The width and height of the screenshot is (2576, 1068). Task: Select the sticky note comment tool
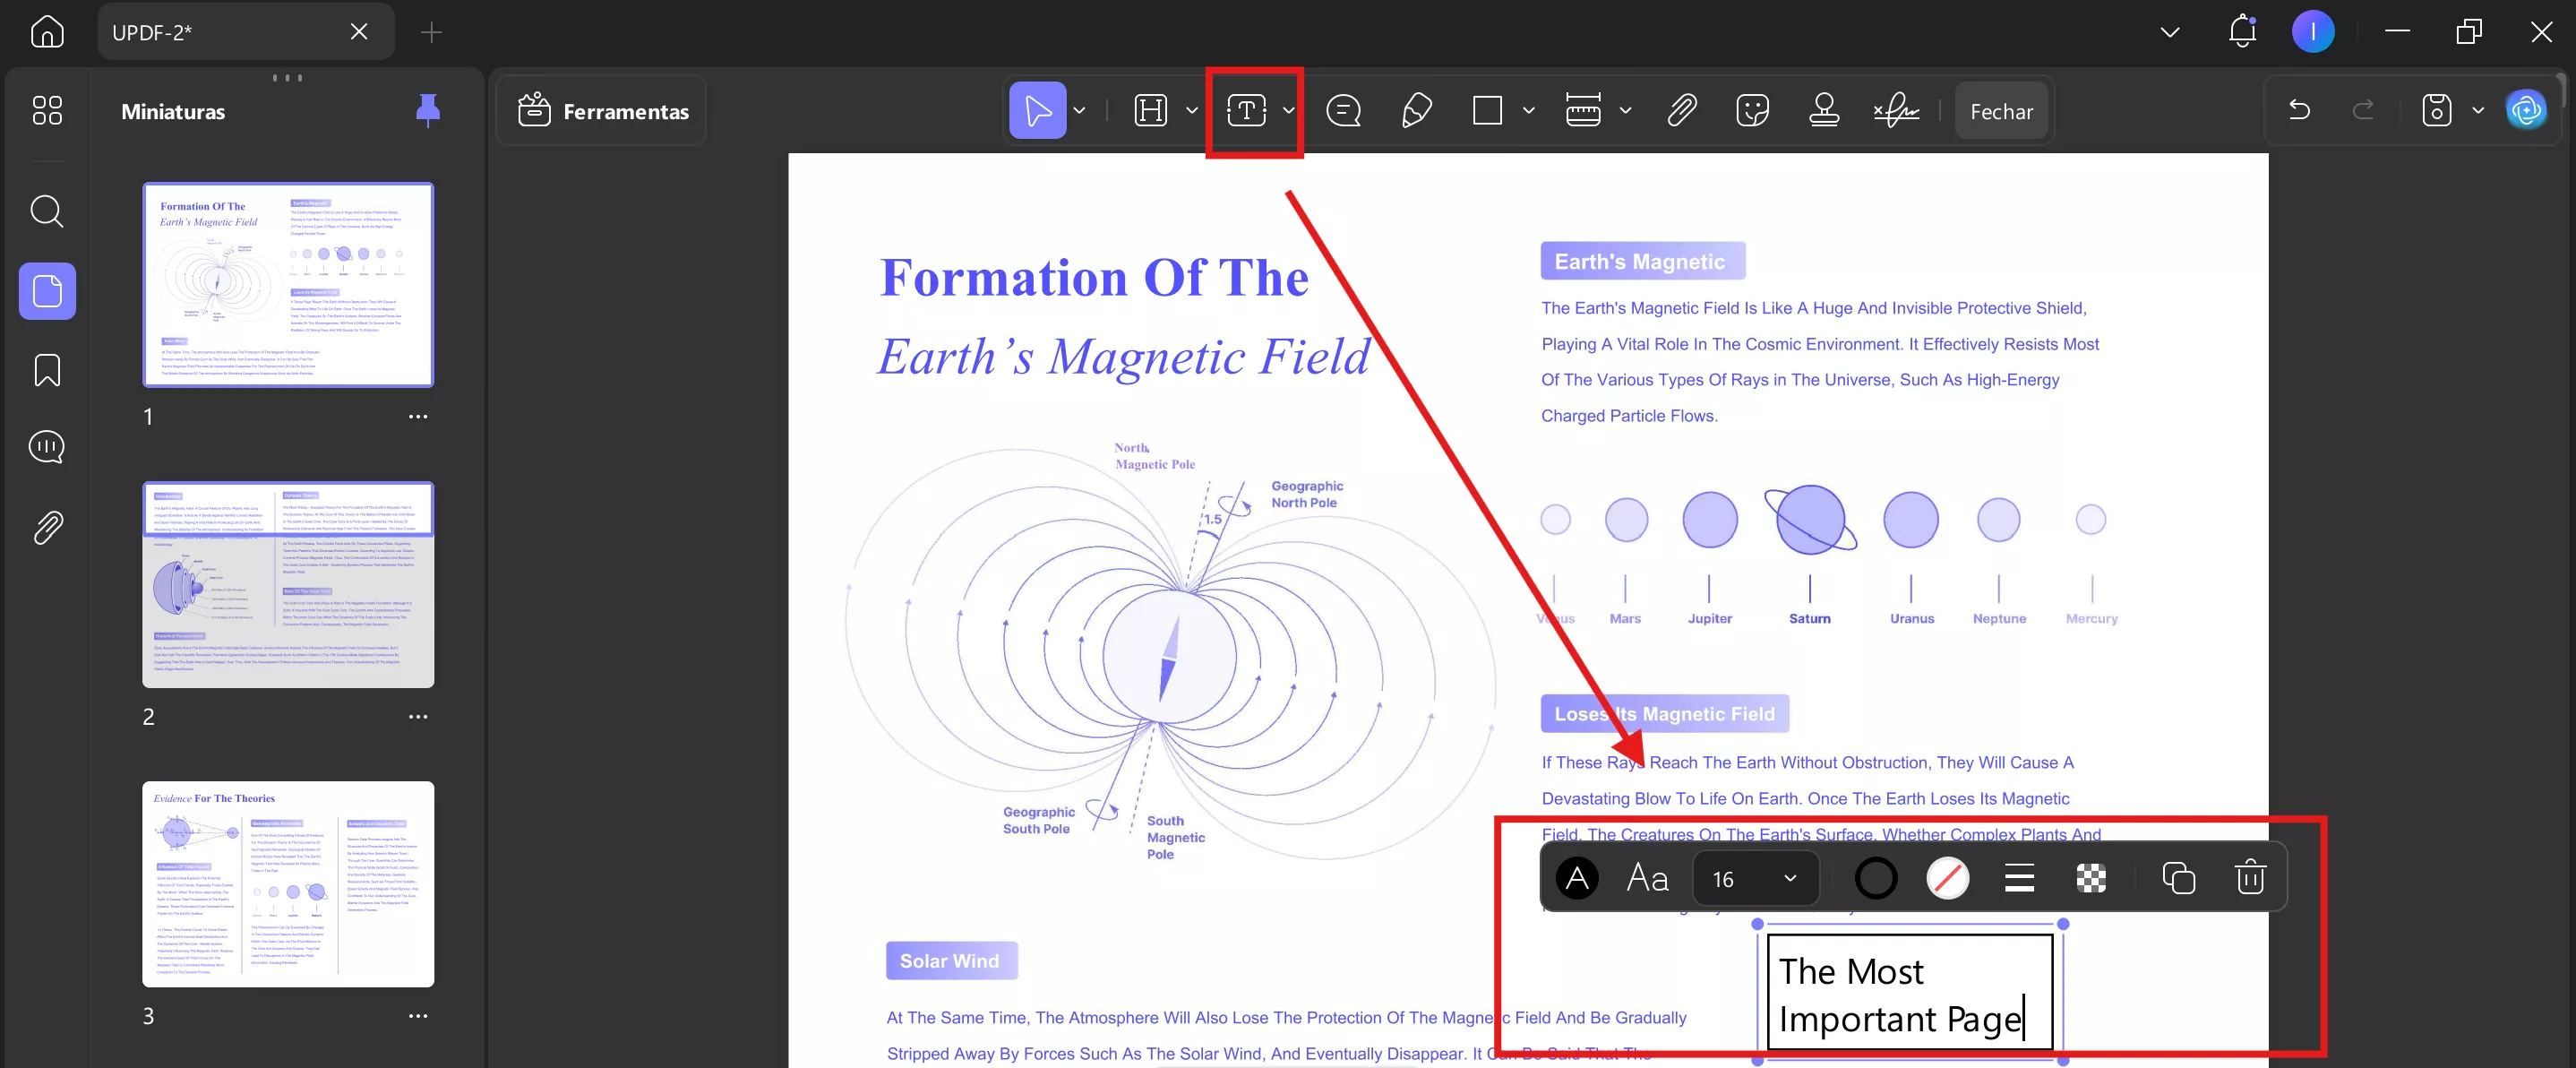[1343, 111]
